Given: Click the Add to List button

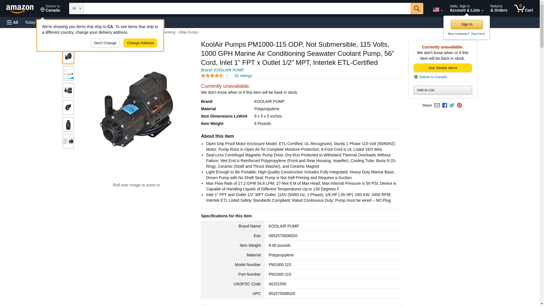Looking at the screenshot, I should click(443, 90).
